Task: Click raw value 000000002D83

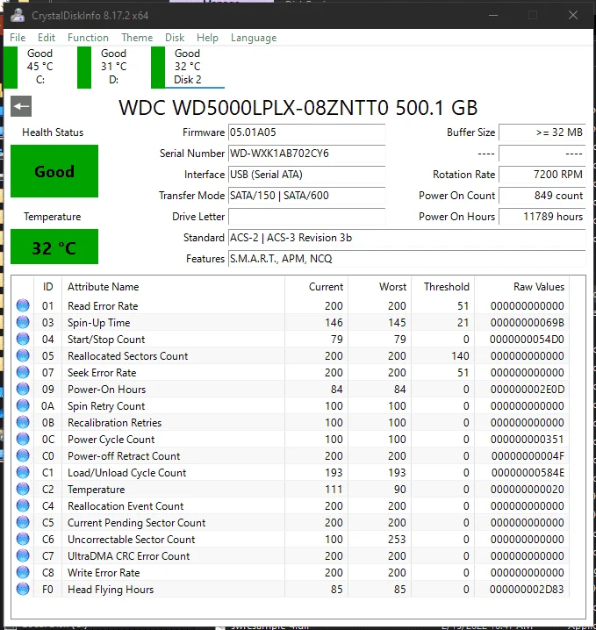Action: coord(527,590)
